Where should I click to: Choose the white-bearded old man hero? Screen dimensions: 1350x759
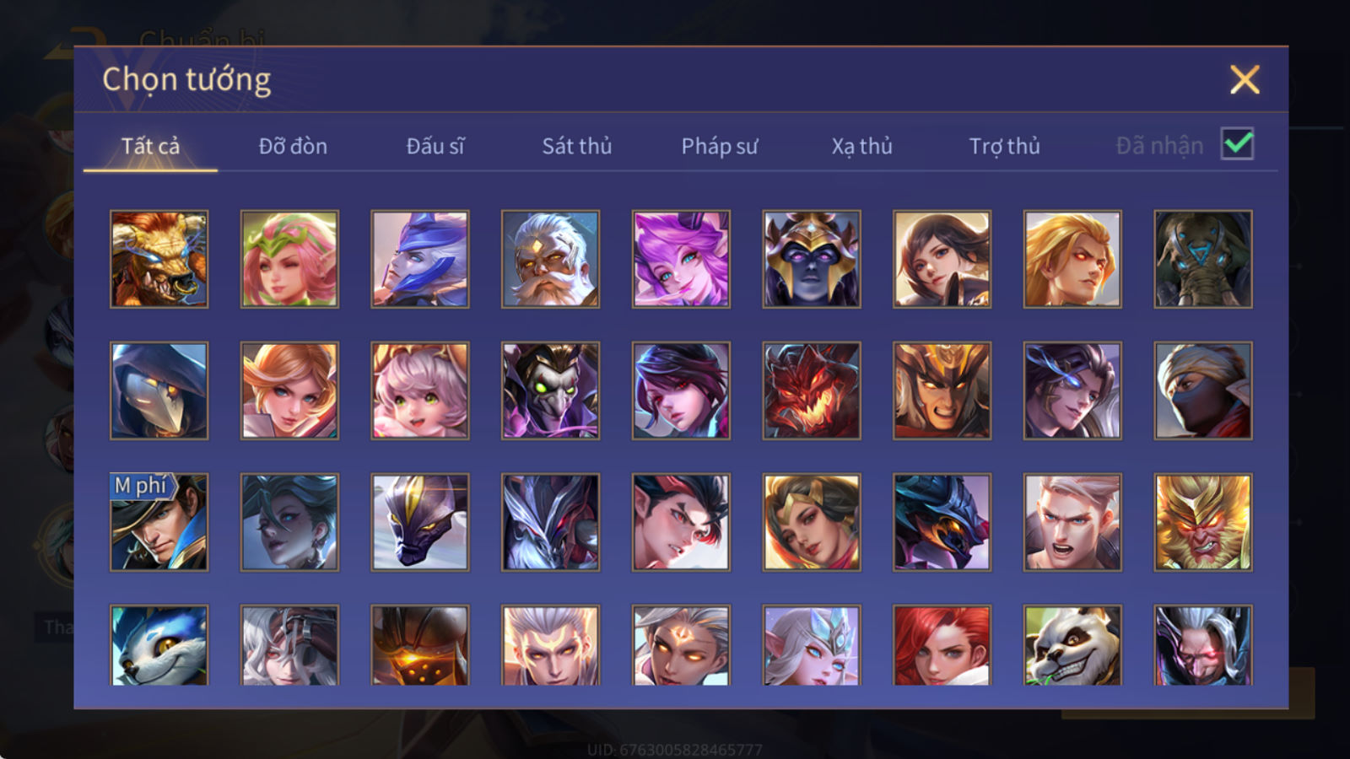click(x=550, y=259)
